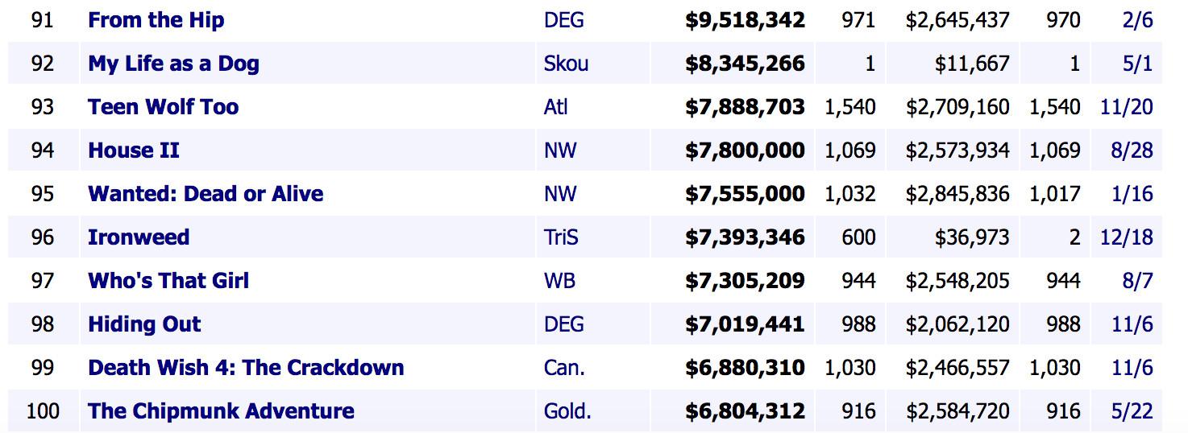Viewport: 1188px width, 433px height.
Task: Open the From the Hip movie link
Action: click(x=156, y=20)
